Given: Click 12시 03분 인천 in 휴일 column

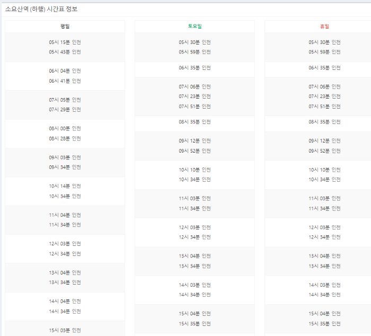Looking at the screenshot, I should [324, 227].
